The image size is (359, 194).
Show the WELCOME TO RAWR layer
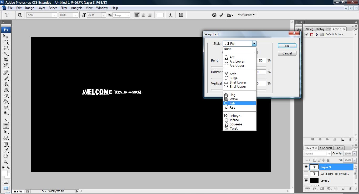coord(306,174)
